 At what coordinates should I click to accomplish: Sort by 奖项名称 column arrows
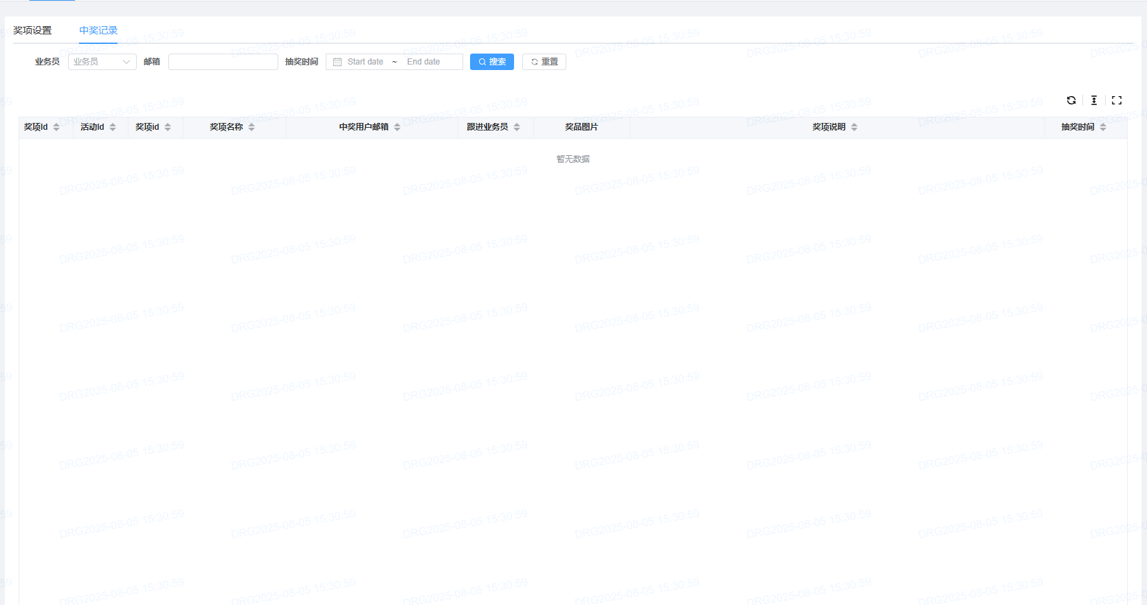pos(252,127)
